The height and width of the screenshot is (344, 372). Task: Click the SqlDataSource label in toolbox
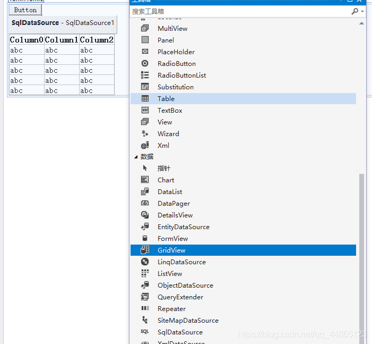[180, 332]
